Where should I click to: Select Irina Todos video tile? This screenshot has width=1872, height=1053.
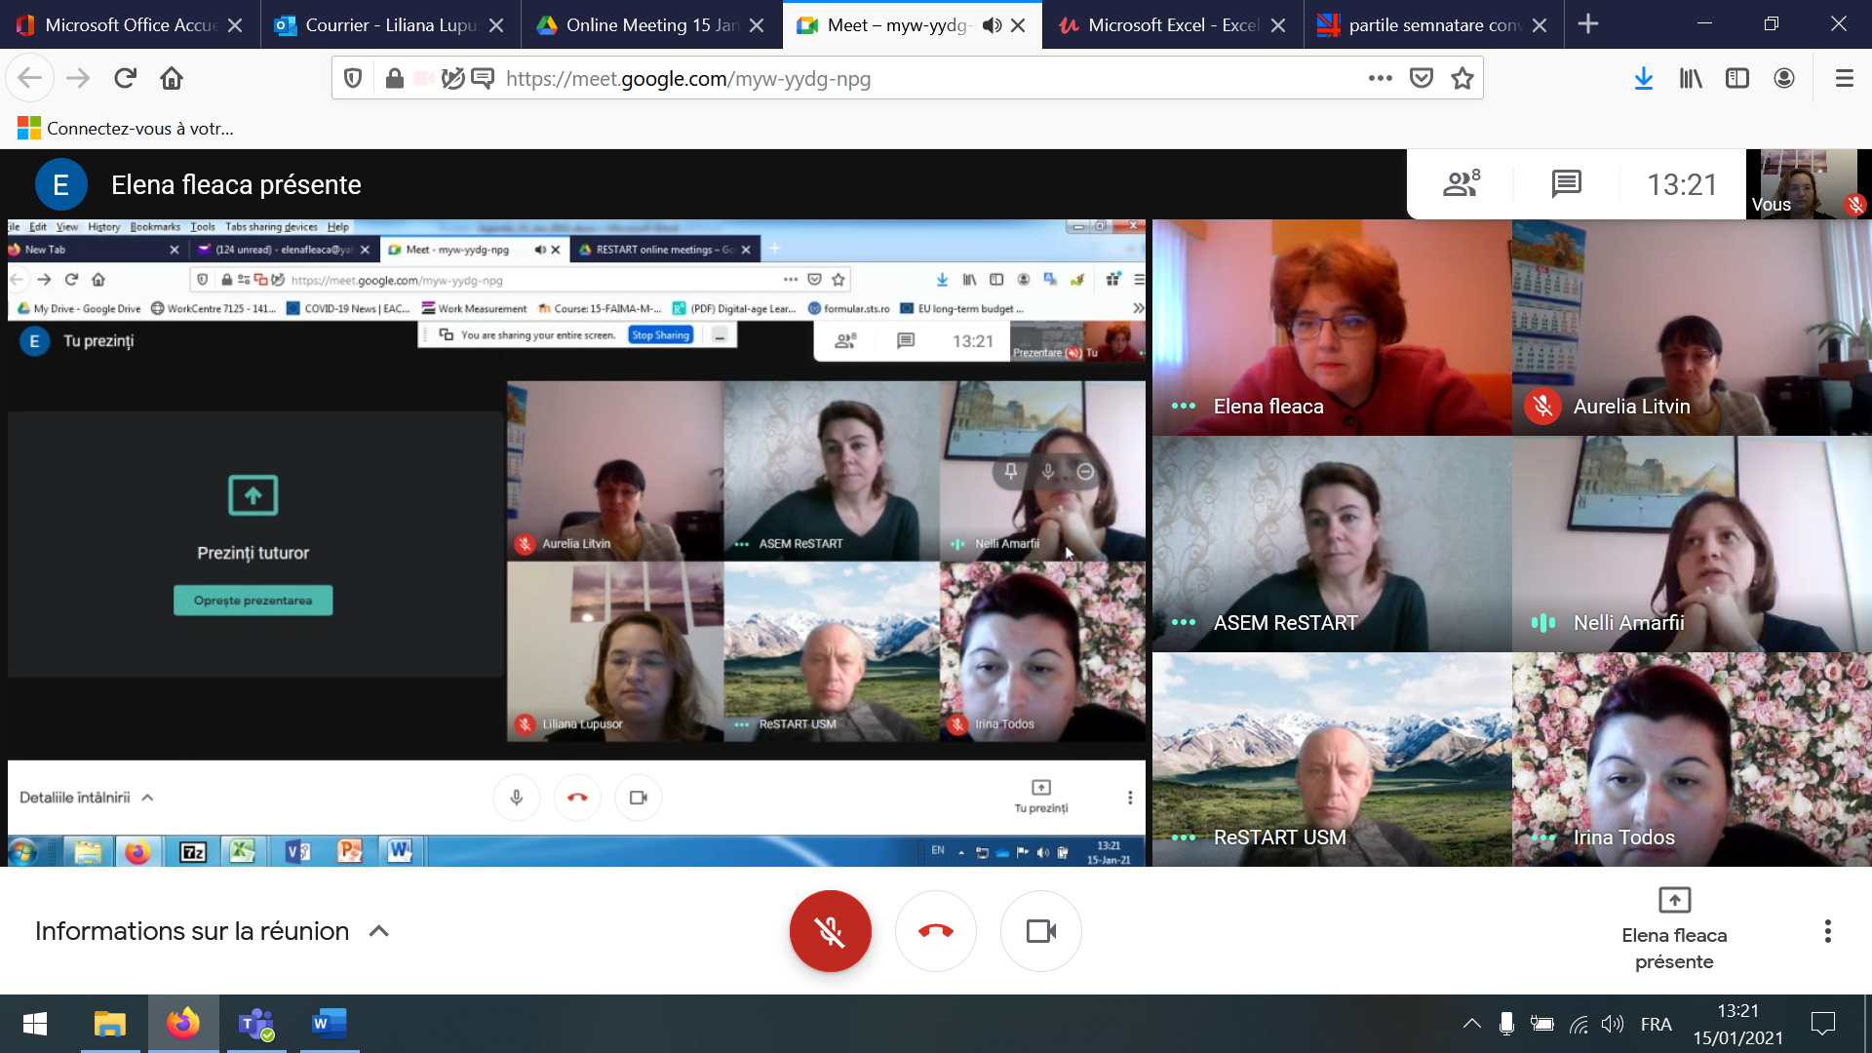point(1692,759)
